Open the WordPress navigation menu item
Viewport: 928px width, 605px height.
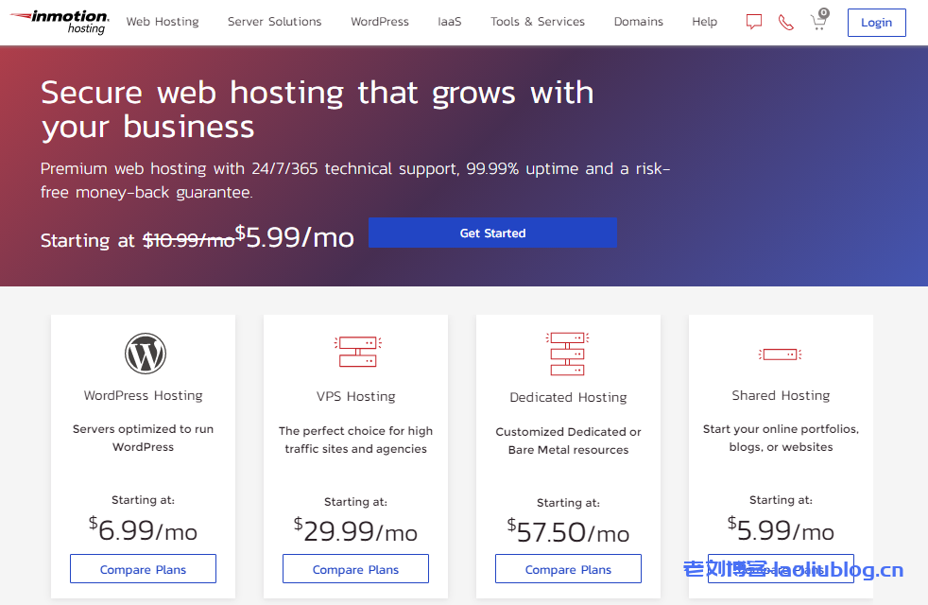380,22
